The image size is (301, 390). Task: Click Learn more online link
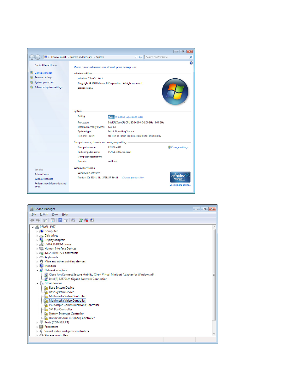pyautogui.click(x=180, y=185)
